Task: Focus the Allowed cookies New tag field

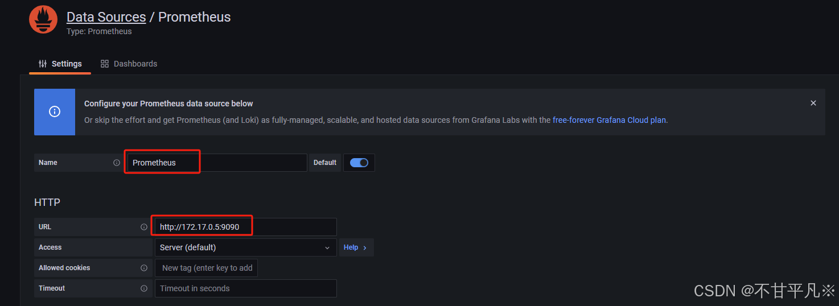Action: click(x=207, y=268)
